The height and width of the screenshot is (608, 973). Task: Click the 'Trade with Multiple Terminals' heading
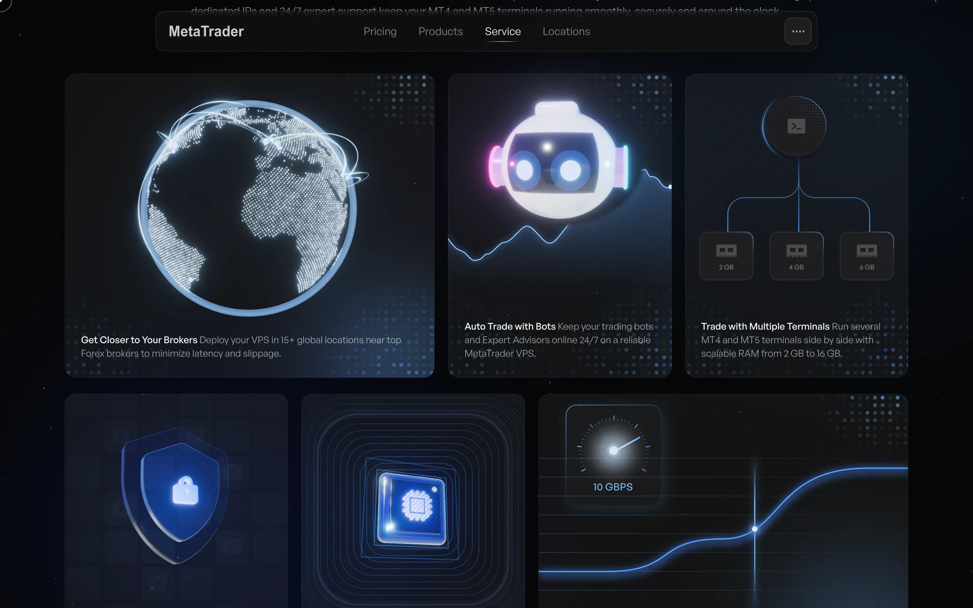765,326
